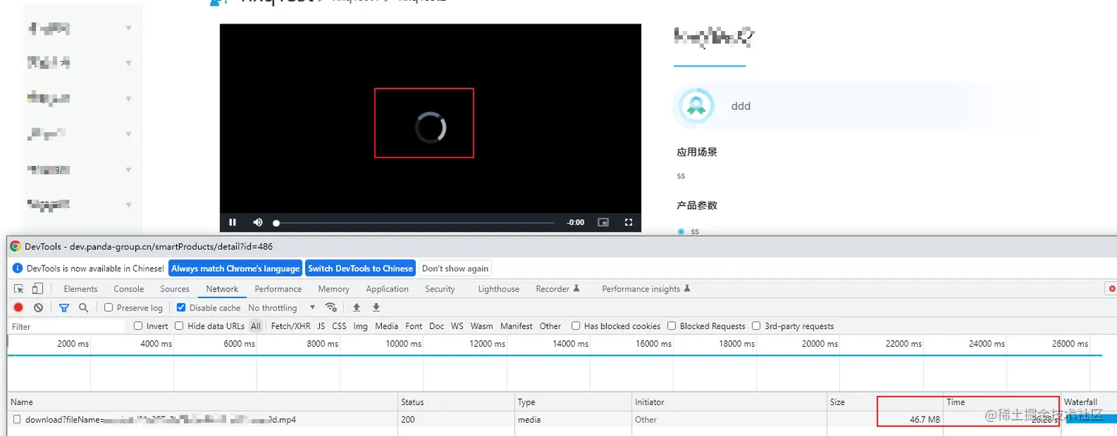Screen dimensions: 1117x436
Task: Open the Application tab
Action: [x=387, y=289]
